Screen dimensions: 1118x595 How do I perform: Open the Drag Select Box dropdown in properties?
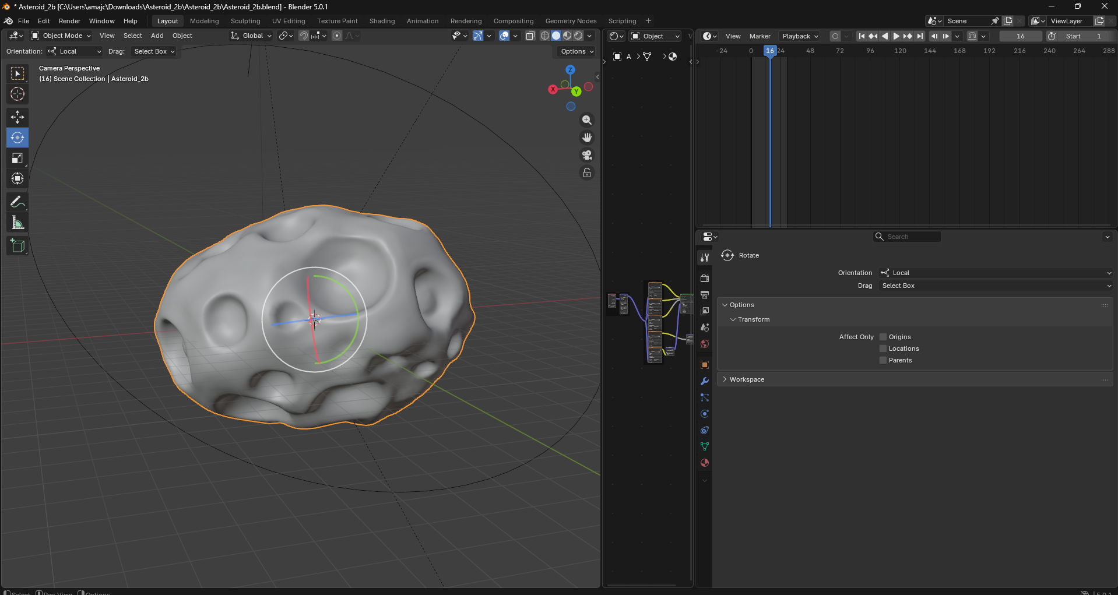995,286
